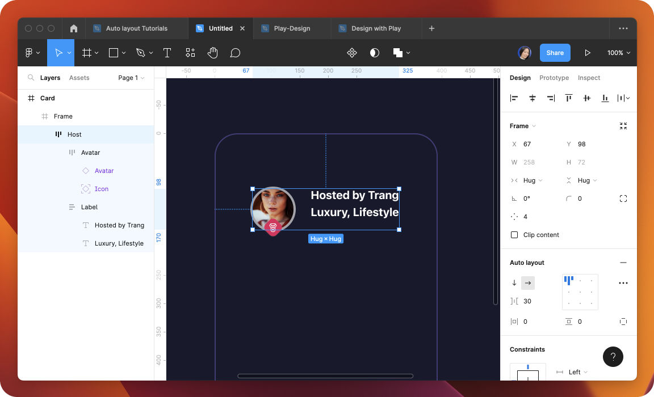654x397 pixels.
Task: Click the Share button
Action: point(555,53)
